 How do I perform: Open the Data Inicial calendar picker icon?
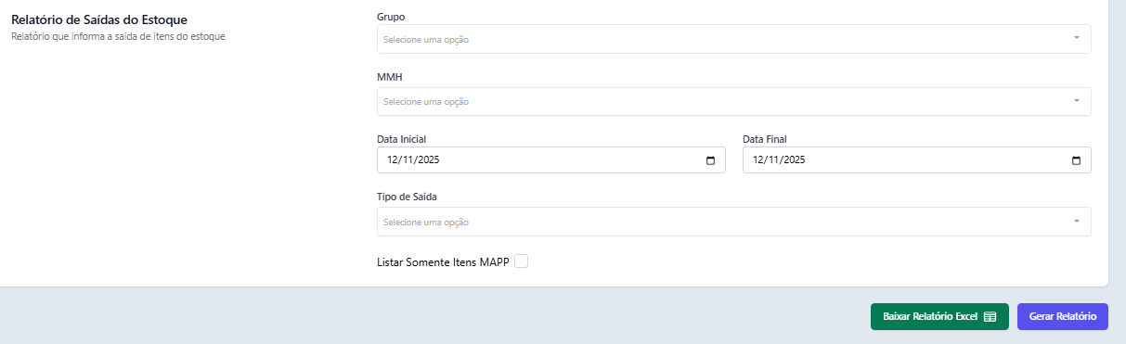coord(711,160)
